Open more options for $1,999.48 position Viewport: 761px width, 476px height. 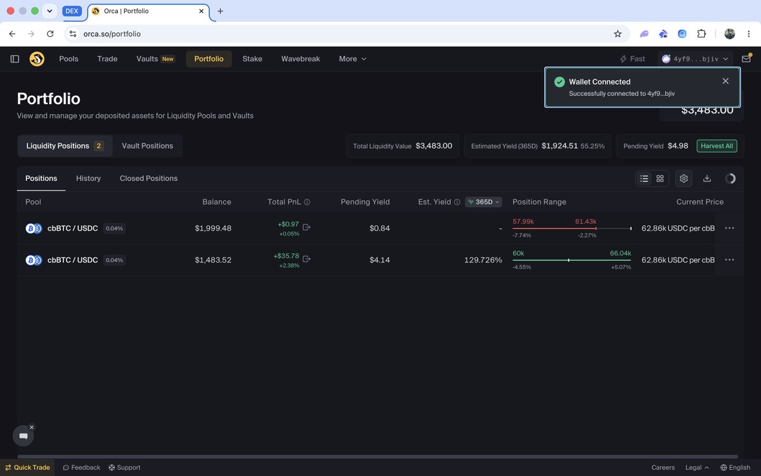pos(729,228)
